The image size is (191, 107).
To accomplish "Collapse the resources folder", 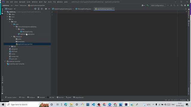I will coord(12,37).
